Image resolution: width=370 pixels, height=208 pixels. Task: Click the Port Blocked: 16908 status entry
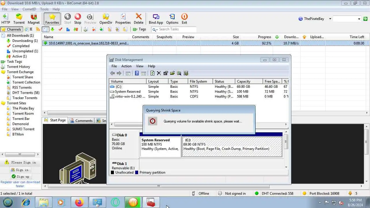coord(321,194)
